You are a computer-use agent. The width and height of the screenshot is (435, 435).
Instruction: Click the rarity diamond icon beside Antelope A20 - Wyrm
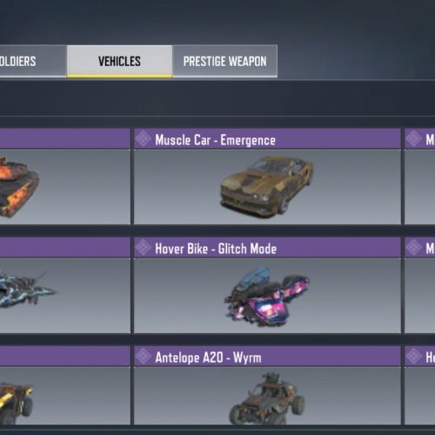(x=144, y=356)
